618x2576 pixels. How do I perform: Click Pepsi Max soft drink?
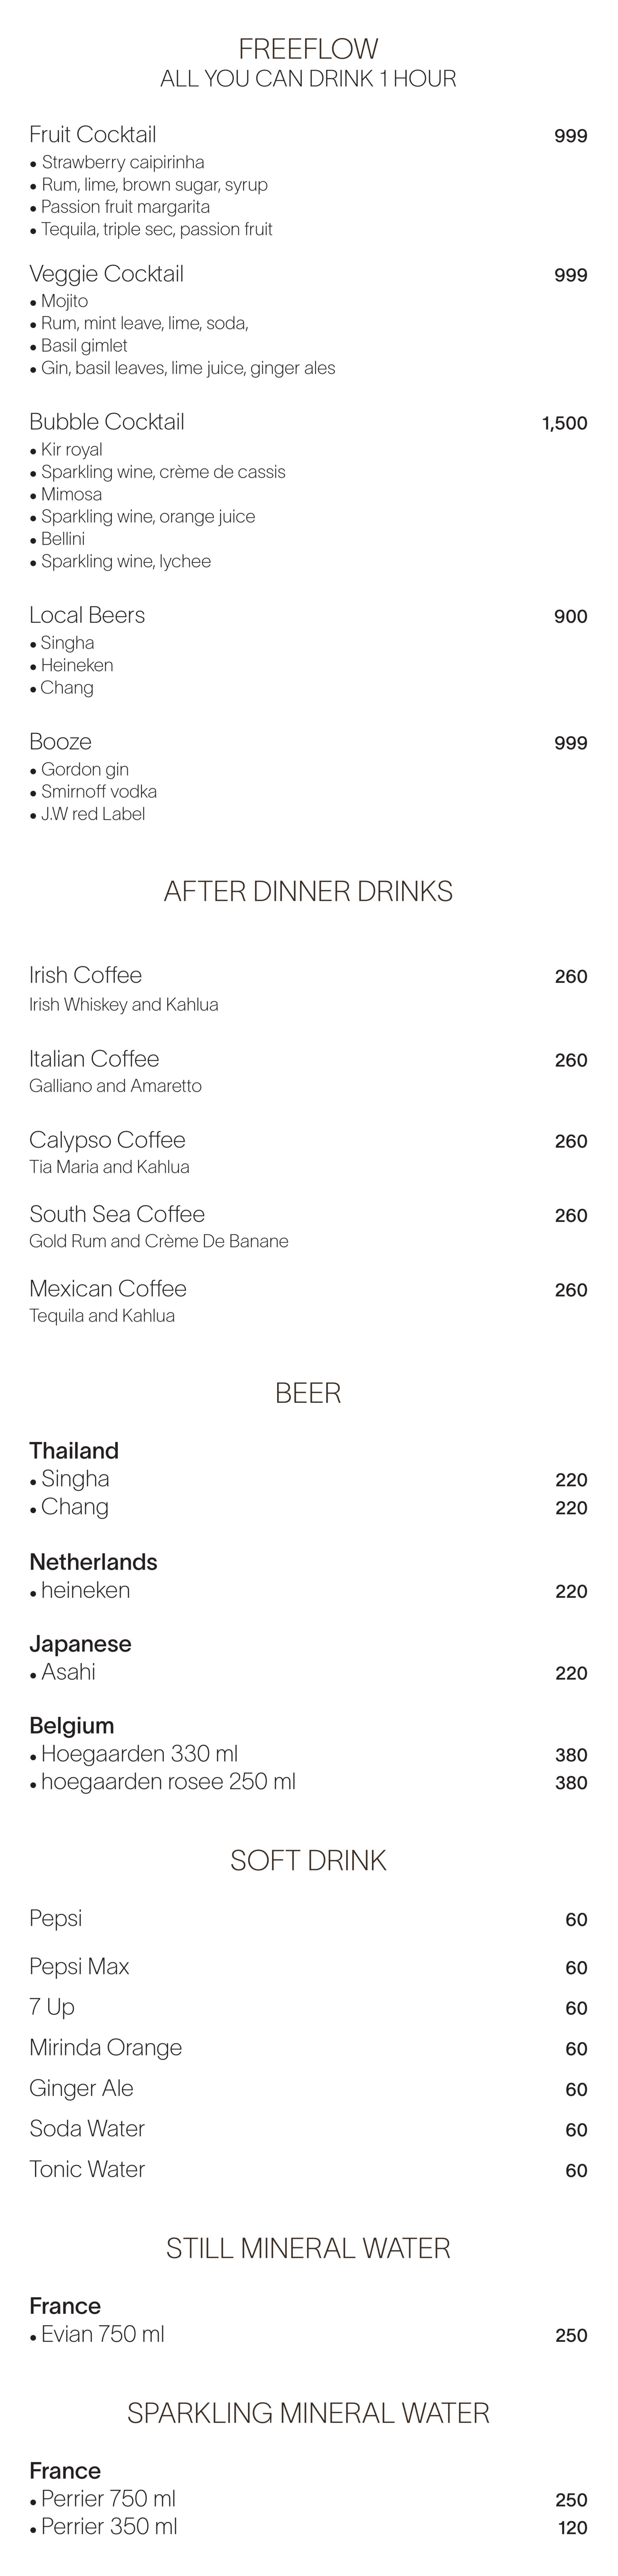point(79,1967)
